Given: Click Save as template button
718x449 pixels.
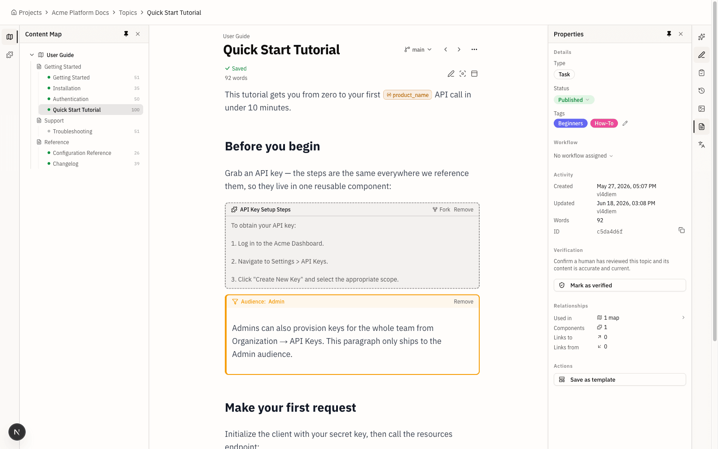Looking at the screenshot, I should point(620,379).
